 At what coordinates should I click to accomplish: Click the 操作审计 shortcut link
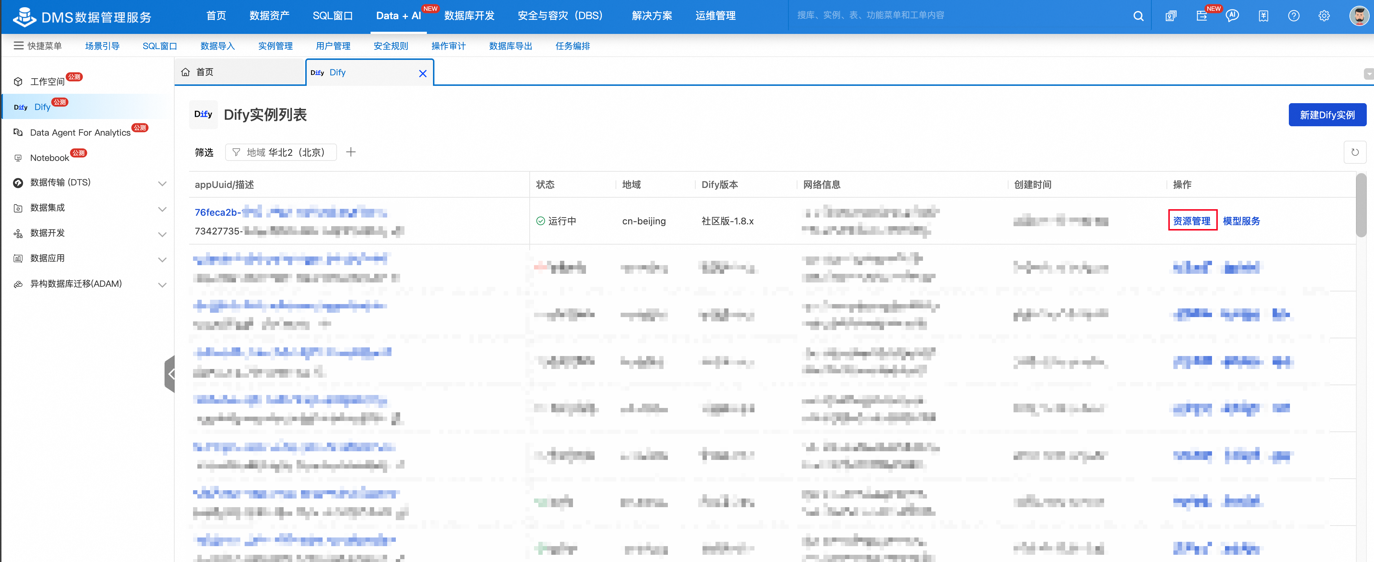pyautogui.click(x=448, y=46)
